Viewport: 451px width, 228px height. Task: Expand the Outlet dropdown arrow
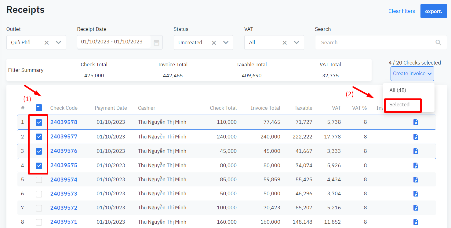point(59,42)
